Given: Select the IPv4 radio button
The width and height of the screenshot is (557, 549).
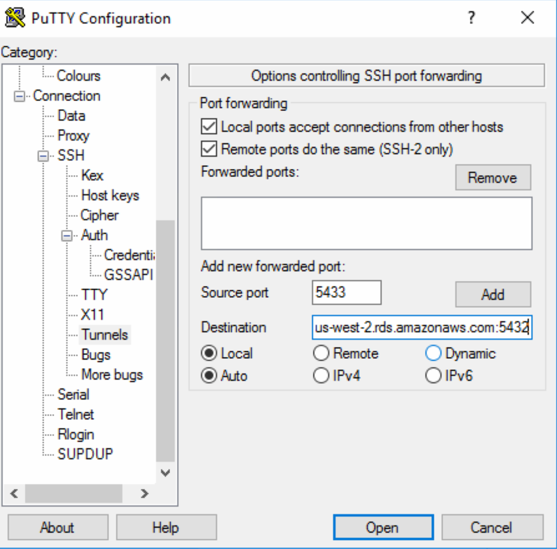Looking at the screenshot, I should [x=321, y=375].
